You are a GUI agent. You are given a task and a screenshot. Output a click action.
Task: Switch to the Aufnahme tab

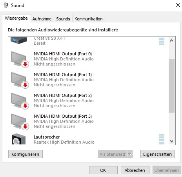pos(42,19)
